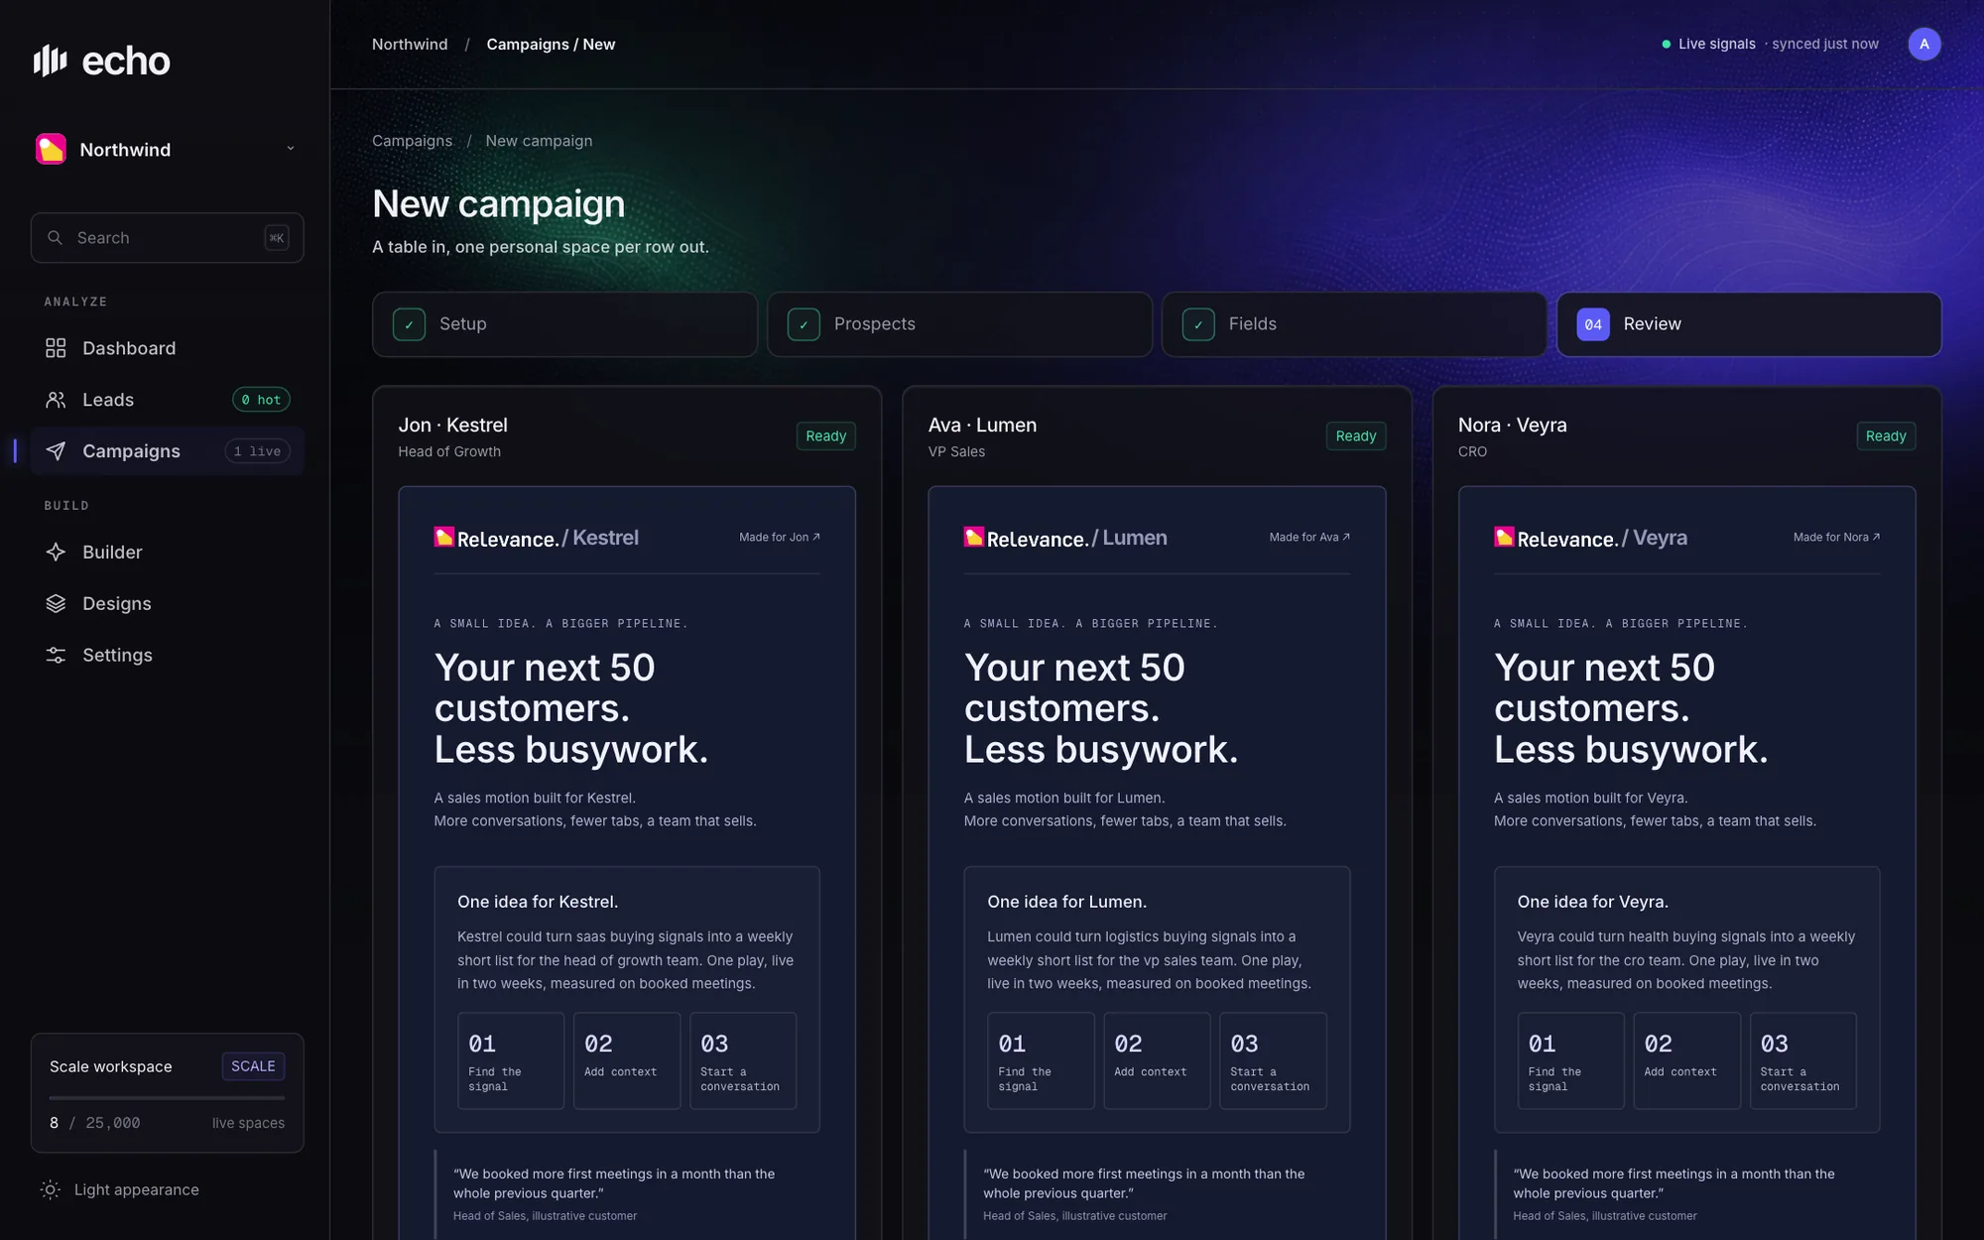Click the Fields step checkmark box
The height and width of the screenshot is (1240, 1984).
(1198, 324)
